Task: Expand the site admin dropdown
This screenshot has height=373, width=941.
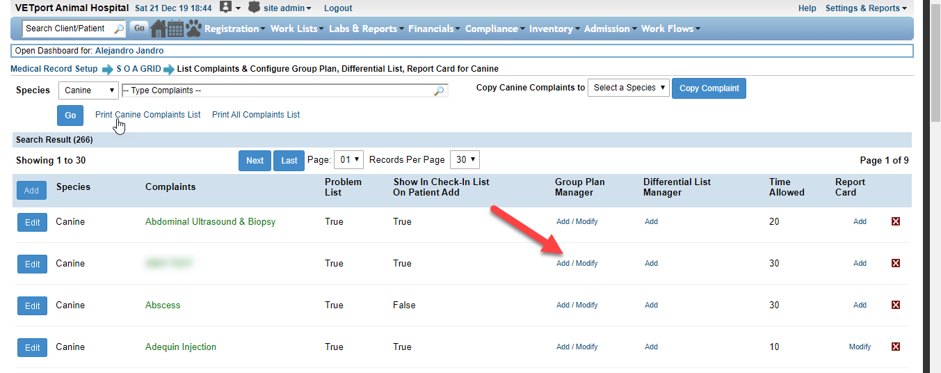Action: (x=287, y=8)
